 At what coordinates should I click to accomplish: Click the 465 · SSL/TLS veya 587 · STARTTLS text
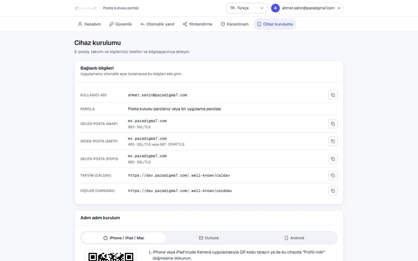[x=156, y=144]
